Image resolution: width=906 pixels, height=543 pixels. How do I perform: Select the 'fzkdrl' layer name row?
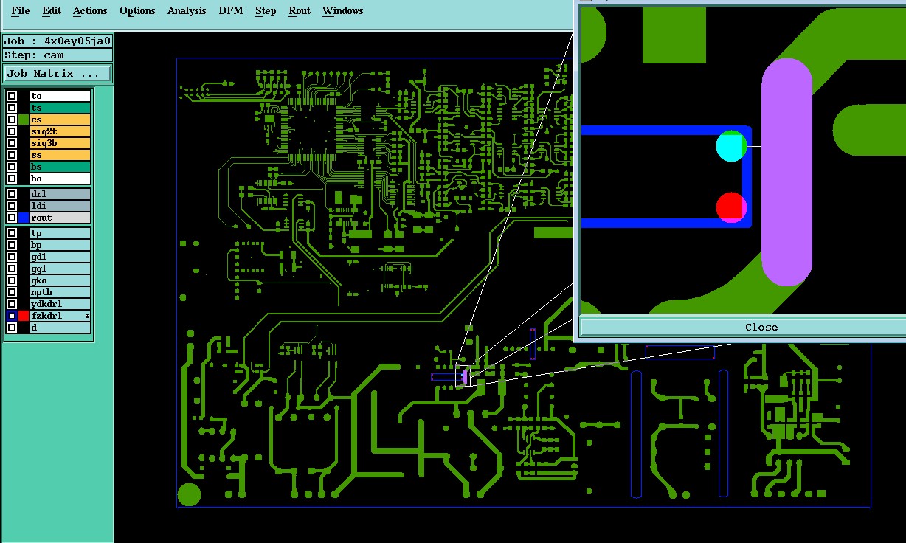(60, 316)
